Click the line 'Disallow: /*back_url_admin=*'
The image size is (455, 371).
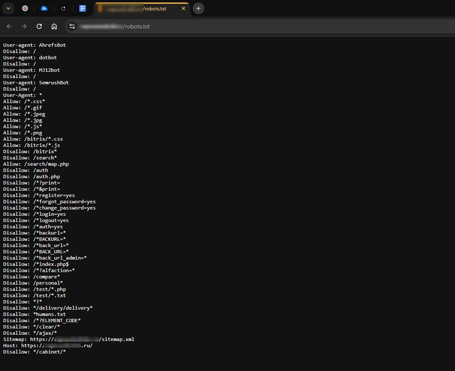[x=45, y=258]
